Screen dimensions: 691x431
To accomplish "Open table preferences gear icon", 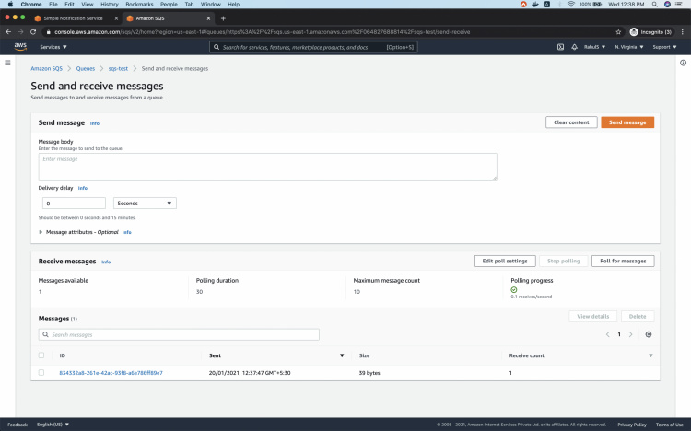I will pyautogui.click(x=649, y=334).
